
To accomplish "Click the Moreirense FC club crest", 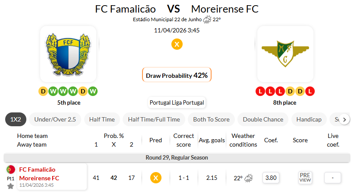I will [x=285, y=54].
